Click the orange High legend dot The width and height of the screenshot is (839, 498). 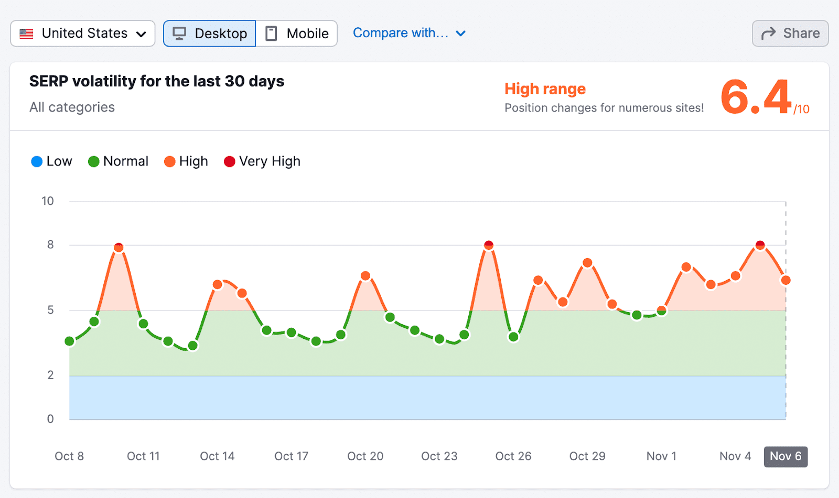pyautogui.click(x=170, y=161)
